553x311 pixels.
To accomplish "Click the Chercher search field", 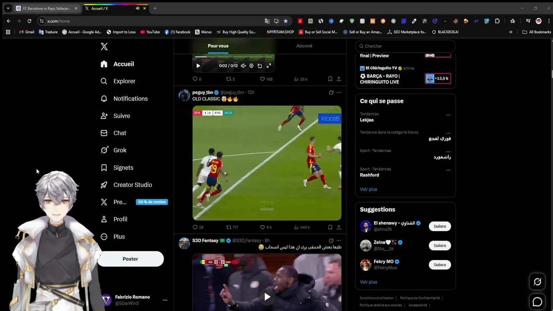I will (405, 46).
